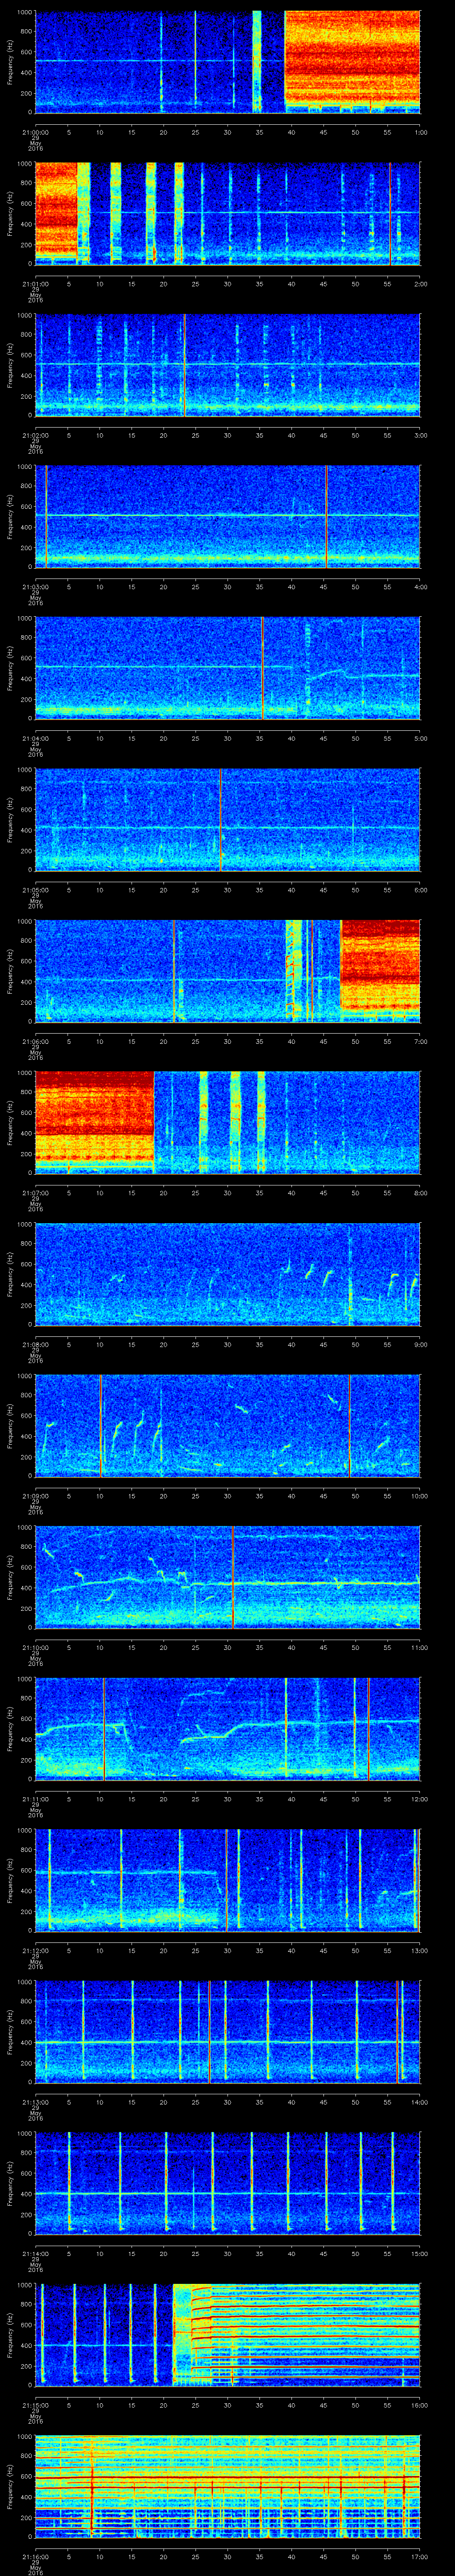The image size is (455, 2576).
Task: Click the 21:07:00 time axis label
Action: point(35,1192)
